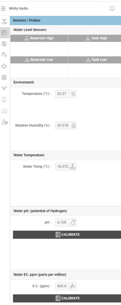121x305 pixels.
Task: Click the pH value field
Action: [x=66, y=222]
